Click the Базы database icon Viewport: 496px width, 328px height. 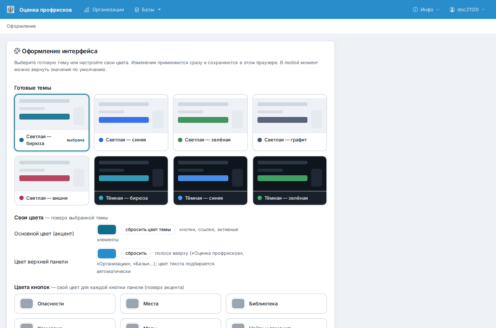[x=137, y=9]
